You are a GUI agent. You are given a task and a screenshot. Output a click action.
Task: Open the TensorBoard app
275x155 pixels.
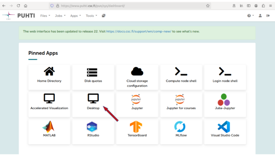pos(137,132)
